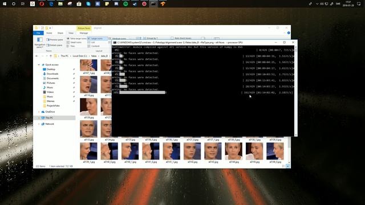The image size is (365, 205).
Task: Select List layout in Explorer ribbon
Action: pos(91,42)
